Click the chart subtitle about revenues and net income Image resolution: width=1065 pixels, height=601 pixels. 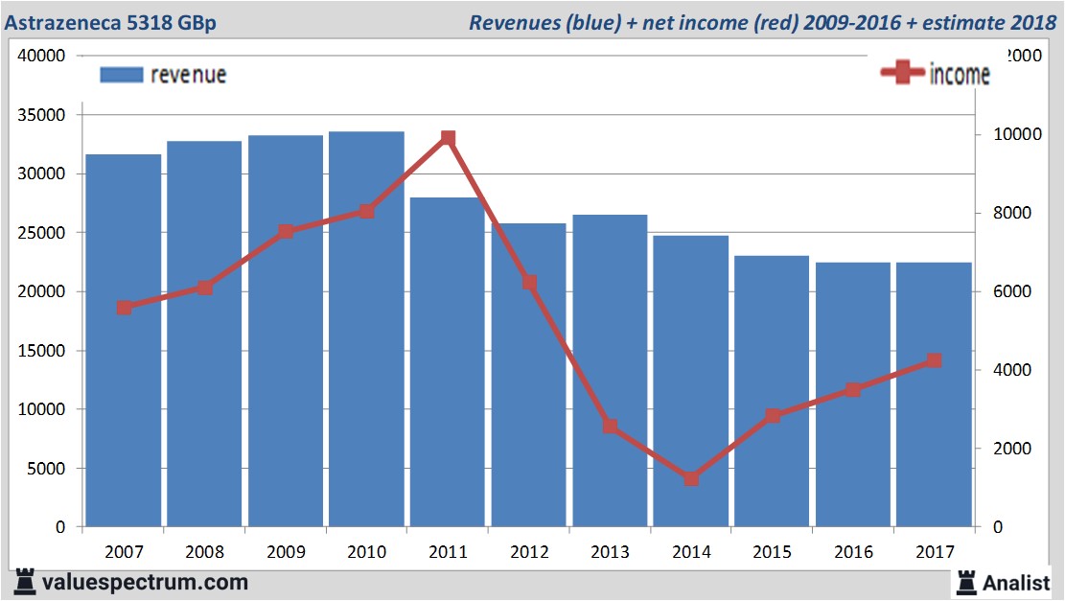(762, 23)
